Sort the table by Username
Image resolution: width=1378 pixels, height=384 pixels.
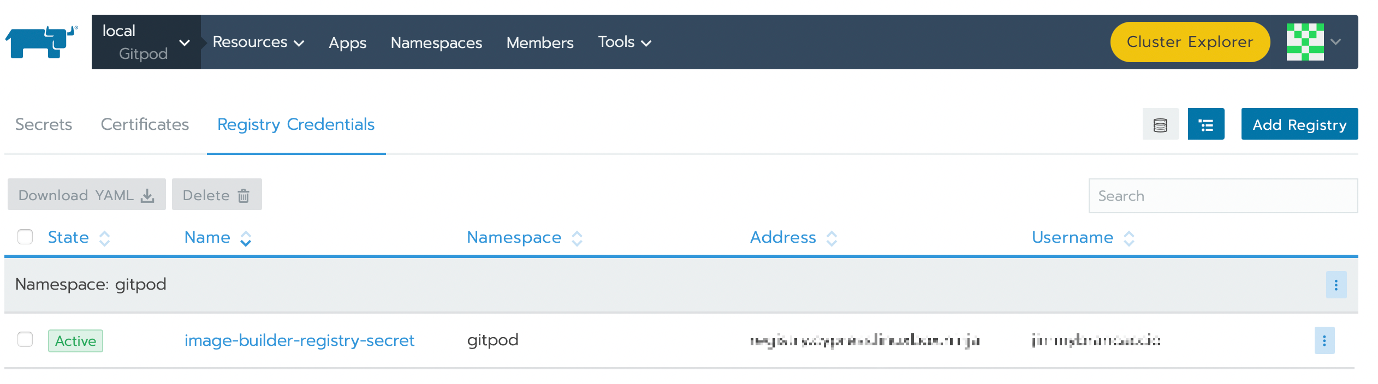pyautogui.click(x=1084, y=237)
